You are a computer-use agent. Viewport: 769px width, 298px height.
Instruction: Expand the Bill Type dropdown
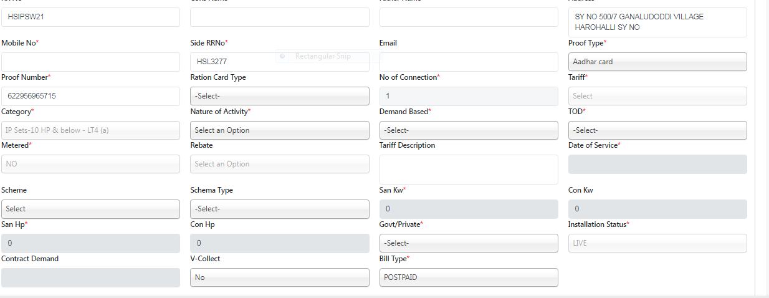click(468, 277)
